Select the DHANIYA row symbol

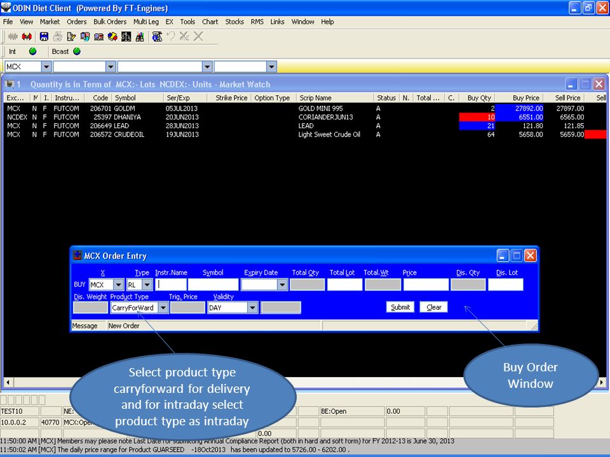(127, 117)
